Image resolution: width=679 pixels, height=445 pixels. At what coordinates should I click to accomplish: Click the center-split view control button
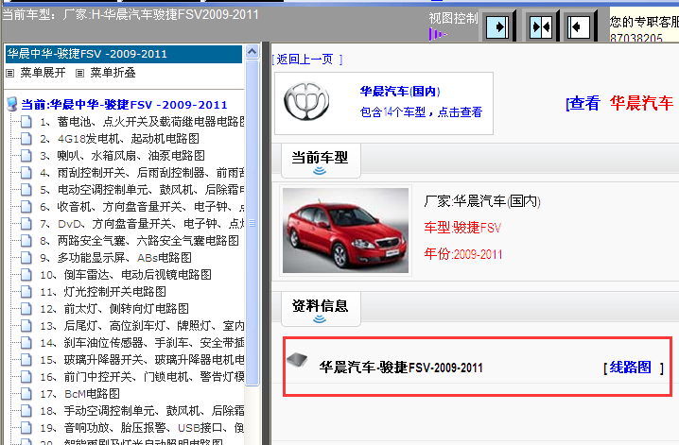541,26
